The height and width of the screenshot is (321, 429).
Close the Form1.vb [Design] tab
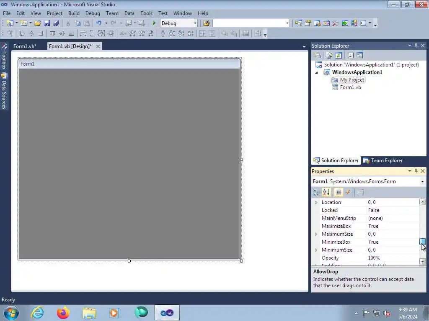click(x=98, y=46)
